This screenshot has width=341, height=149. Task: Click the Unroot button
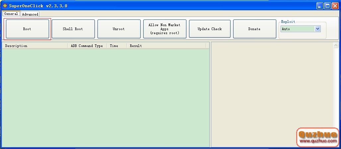119,29
